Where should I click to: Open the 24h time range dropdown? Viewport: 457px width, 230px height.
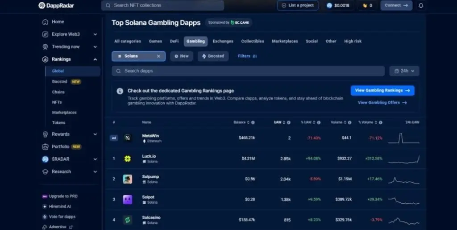pos(404,71)
